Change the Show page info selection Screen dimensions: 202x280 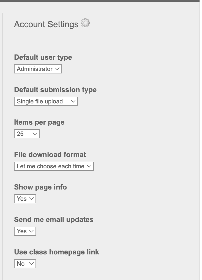point(25,199)
